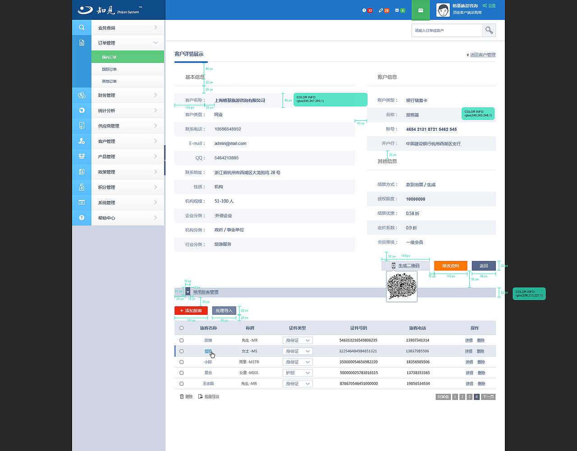Check the row checkbox for 王志娟

[x=182, y=383]
